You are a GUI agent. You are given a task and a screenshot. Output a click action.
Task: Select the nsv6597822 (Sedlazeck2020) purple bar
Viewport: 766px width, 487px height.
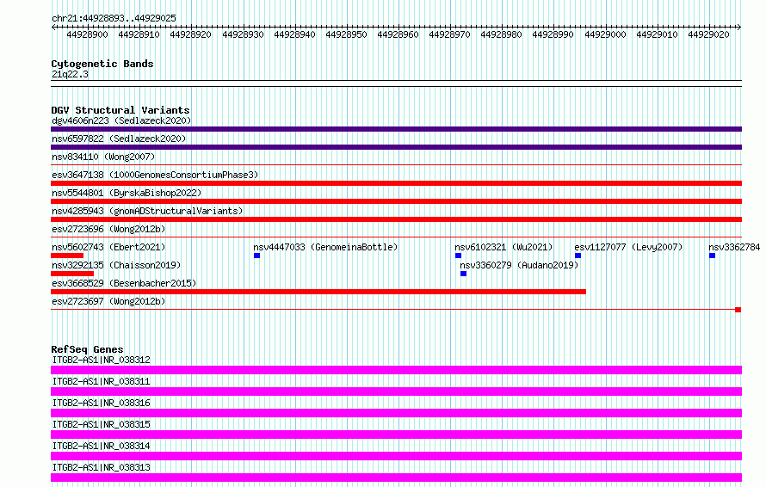pos(396,147)
